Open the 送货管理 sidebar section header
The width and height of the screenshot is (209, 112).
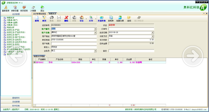point(16,14)
